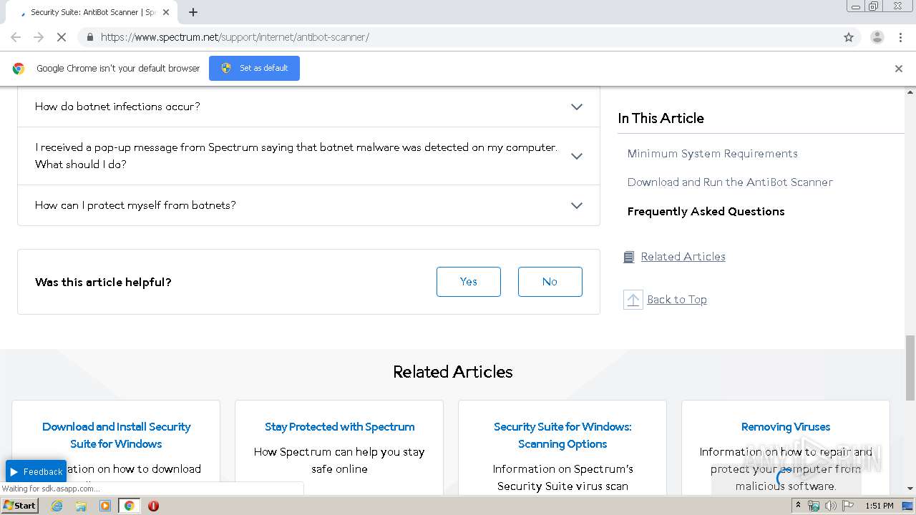Answer Yes to article helpful

[x=469, y=282]
